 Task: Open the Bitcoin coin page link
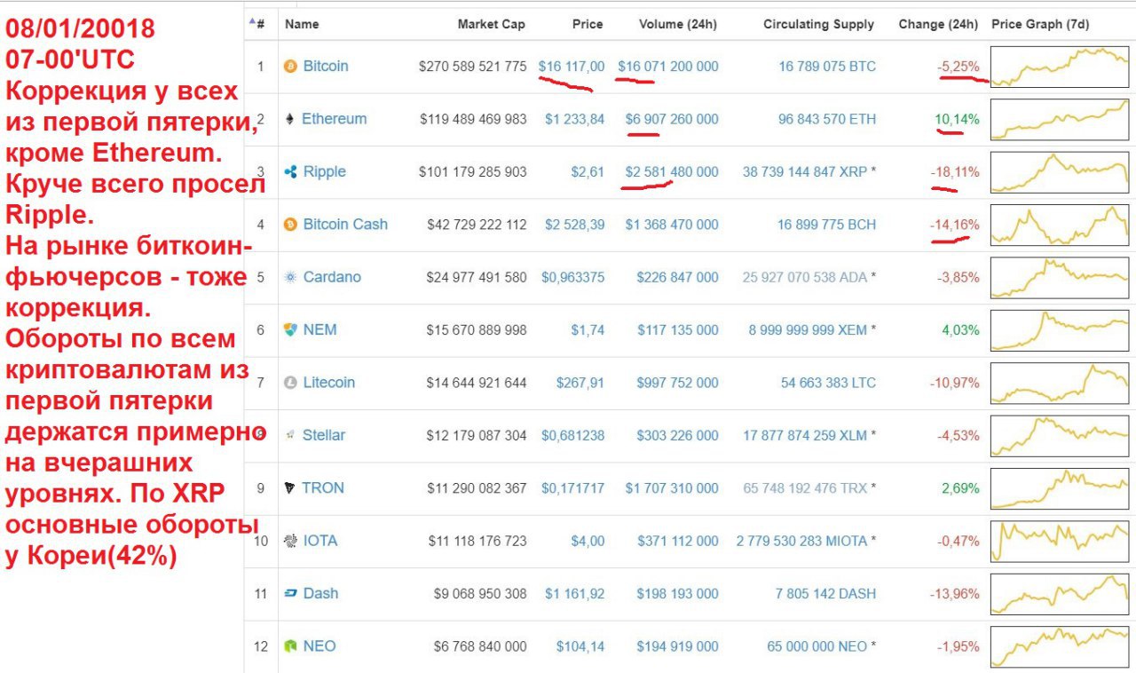[x=326, y=67]
